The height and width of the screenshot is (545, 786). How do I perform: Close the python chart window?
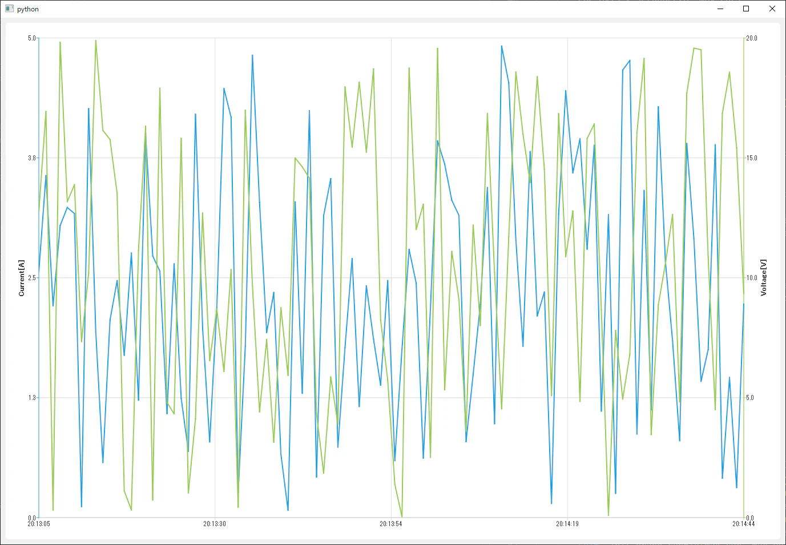tap(772, 9)
